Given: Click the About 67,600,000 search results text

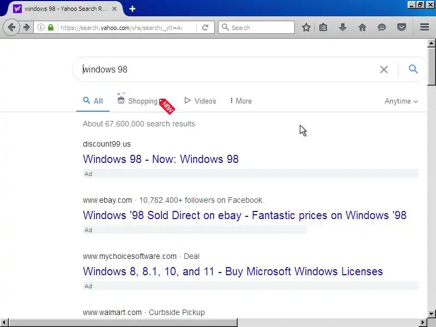Looking at the screenshot, I should click(139, 124).
